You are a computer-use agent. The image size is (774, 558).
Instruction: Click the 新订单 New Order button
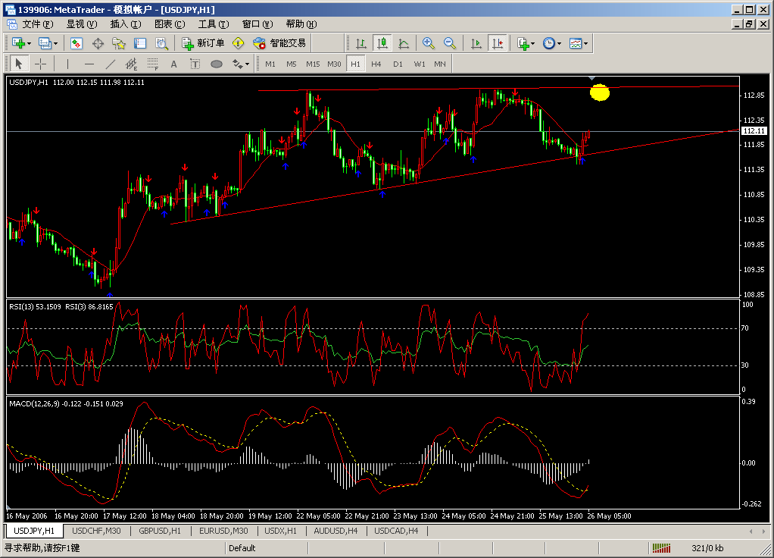pos(203,43)
